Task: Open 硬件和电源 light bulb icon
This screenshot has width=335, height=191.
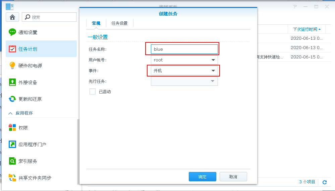Action: pos(12,65)
